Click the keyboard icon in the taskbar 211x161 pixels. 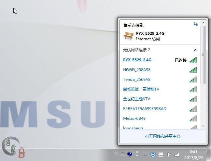click(x=122, y=154)
